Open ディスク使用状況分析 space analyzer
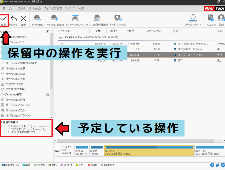The width and height of the screenshot is (225, 170). pyautogui.click(x=97, y=20)
